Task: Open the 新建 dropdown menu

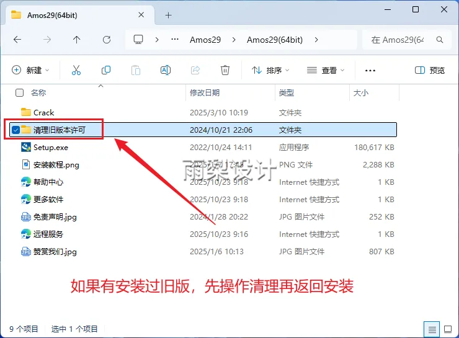Action: point(30,70)
